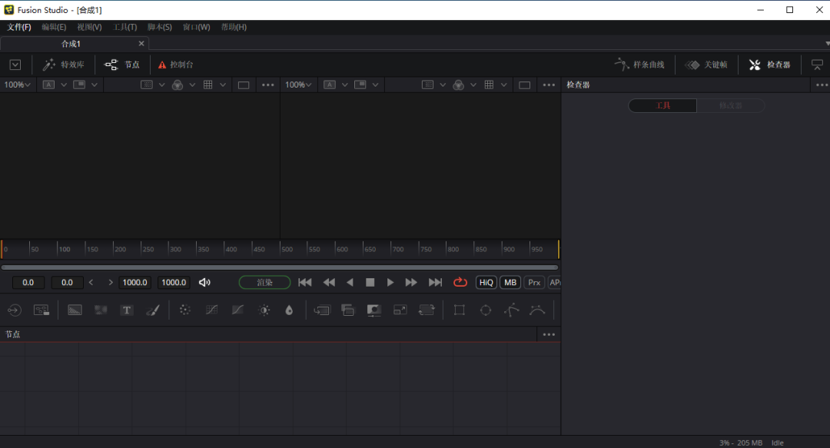Viewport: 830px width, 448px height.
Task: Expand the Inspector panel options menu
Action: click(822, 85)
